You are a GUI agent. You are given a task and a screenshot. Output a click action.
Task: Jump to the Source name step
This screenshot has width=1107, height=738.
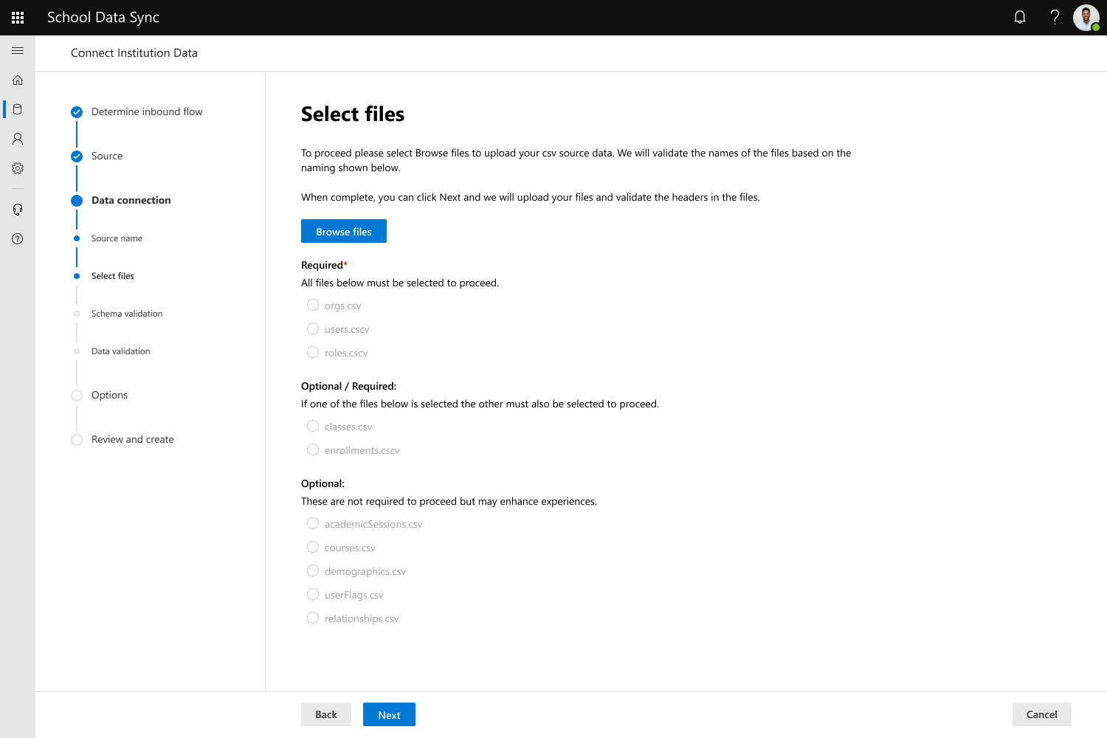(x=117, y=238)
